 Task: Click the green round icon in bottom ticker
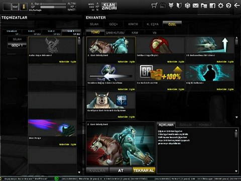coord(57,178)
